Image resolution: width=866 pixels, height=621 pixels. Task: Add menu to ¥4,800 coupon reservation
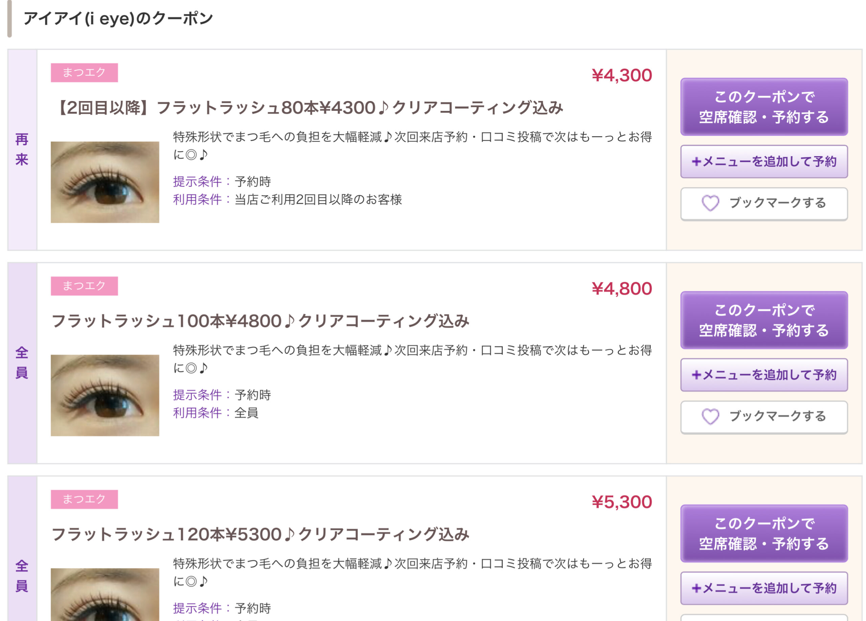pos(764,375)
